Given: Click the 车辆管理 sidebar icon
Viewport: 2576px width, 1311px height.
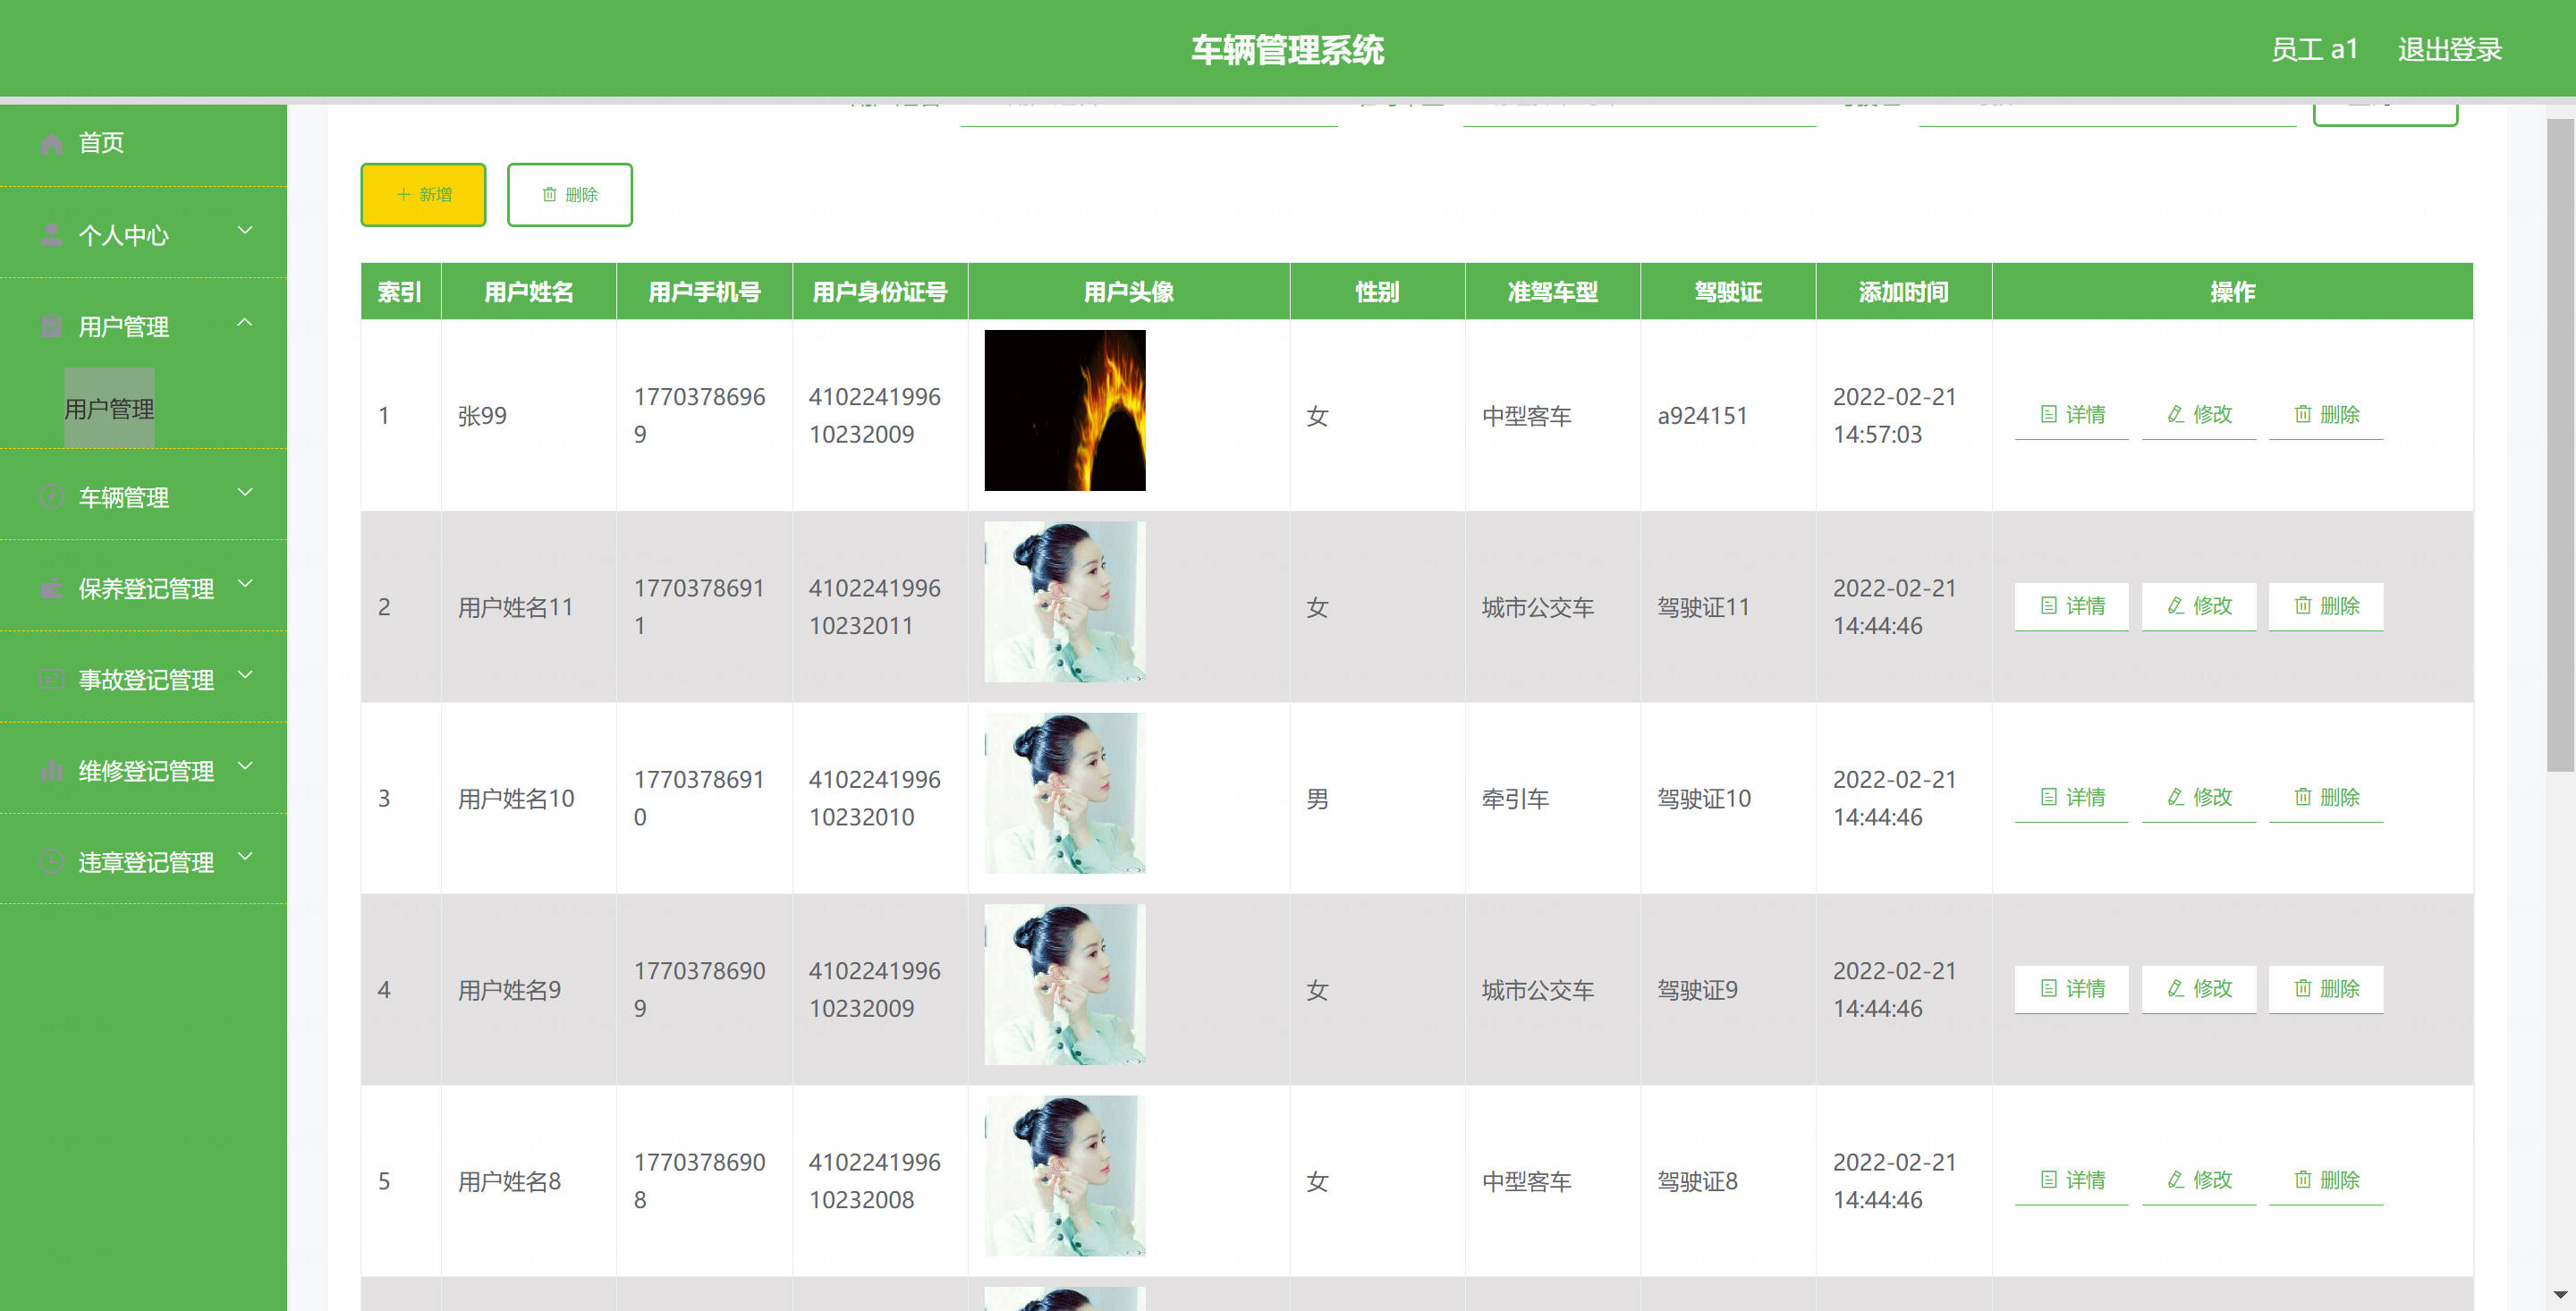Looking at the screenshot, I should [51, 497].
